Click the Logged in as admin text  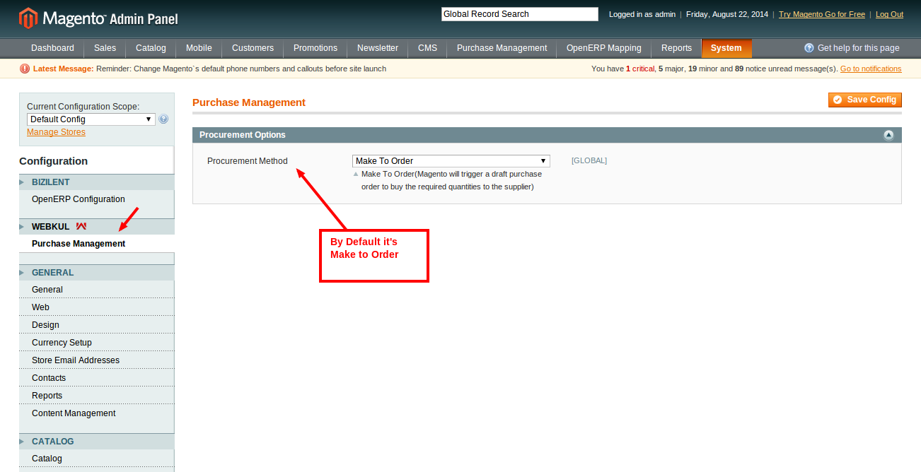tap(642, 14)
